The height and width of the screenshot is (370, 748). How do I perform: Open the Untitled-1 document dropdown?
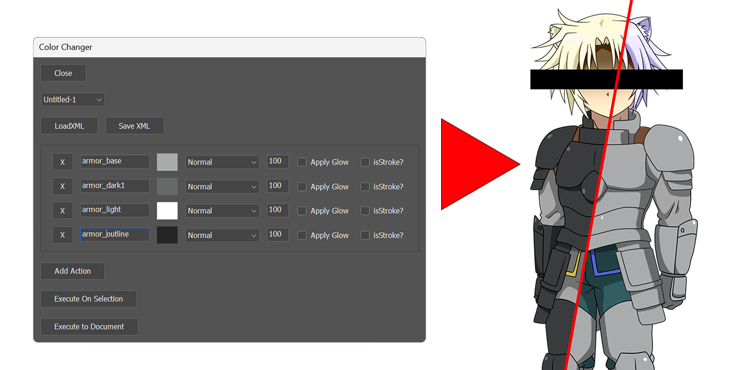click(x=72, y=99)
